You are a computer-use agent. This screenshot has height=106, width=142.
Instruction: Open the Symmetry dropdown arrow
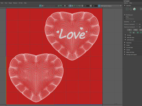click(131, 21)
